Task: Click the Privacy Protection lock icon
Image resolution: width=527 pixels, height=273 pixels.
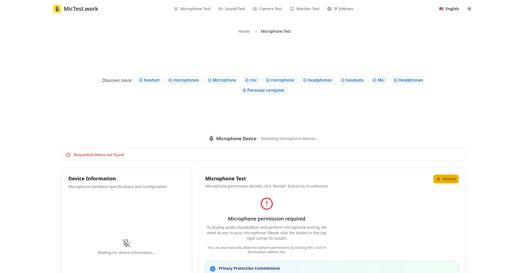Action: click(213, 269)
